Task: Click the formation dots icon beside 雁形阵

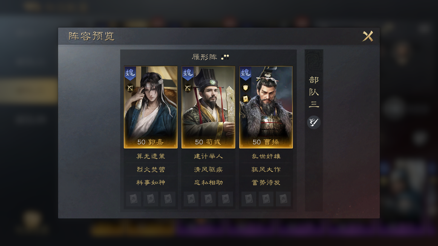Action: (x=225, y=57)
